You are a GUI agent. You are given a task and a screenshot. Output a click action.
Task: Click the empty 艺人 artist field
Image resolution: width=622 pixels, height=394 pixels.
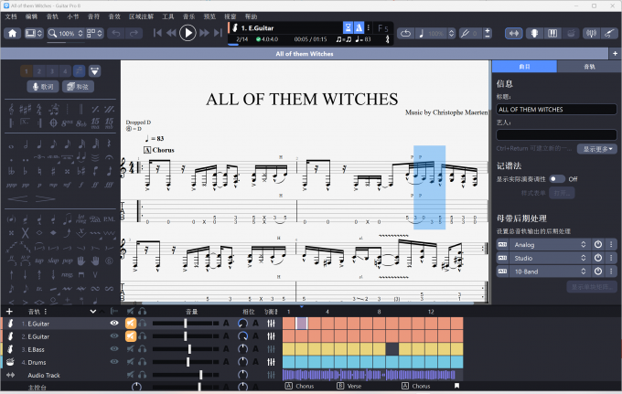pos(556,134)
